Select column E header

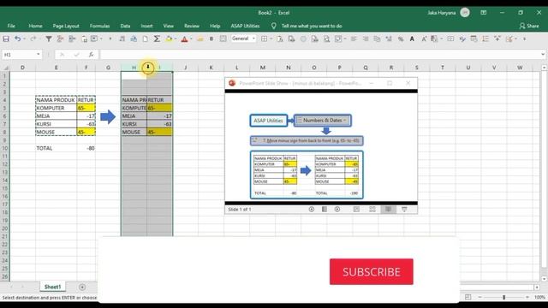pos(56,68)
